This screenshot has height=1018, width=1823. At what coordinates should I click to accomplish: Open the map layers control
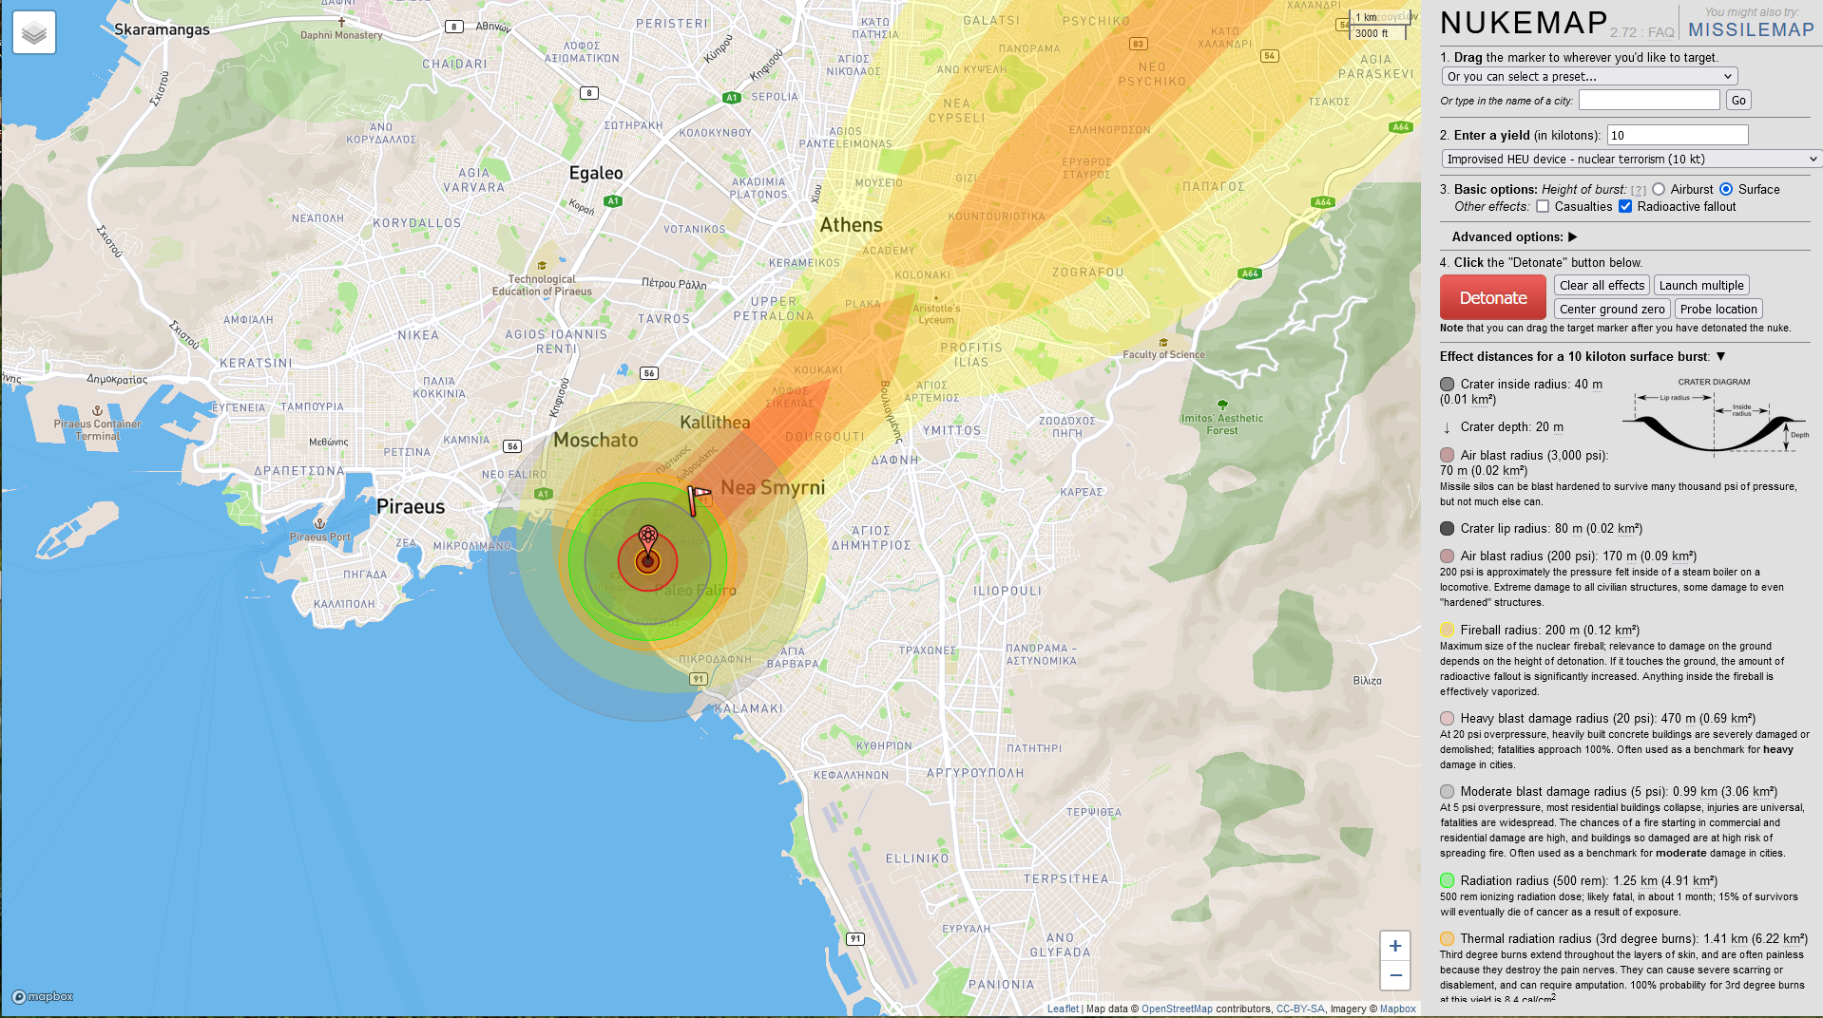coord(34,33)
